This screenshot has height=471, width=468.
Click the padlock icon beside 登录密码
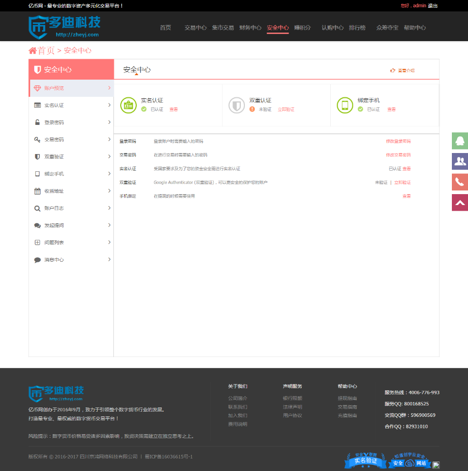[37, 122]
